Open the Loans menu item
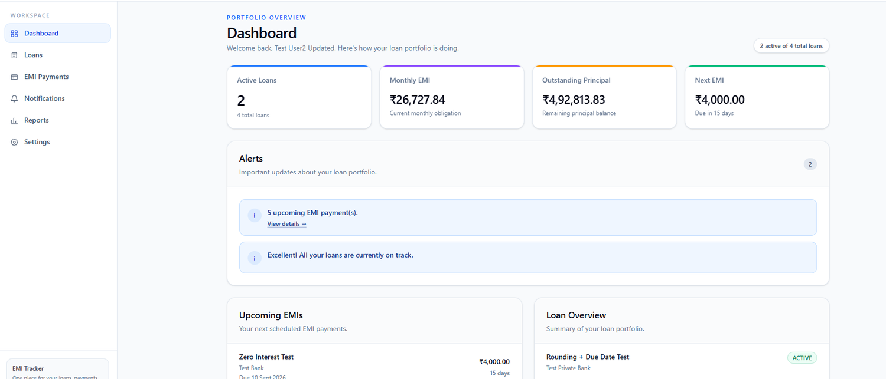886x379 pixels. [57, 55]
